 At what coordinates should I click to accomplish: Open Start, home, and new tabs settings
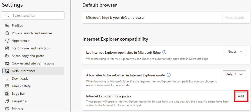coord(31,48)
